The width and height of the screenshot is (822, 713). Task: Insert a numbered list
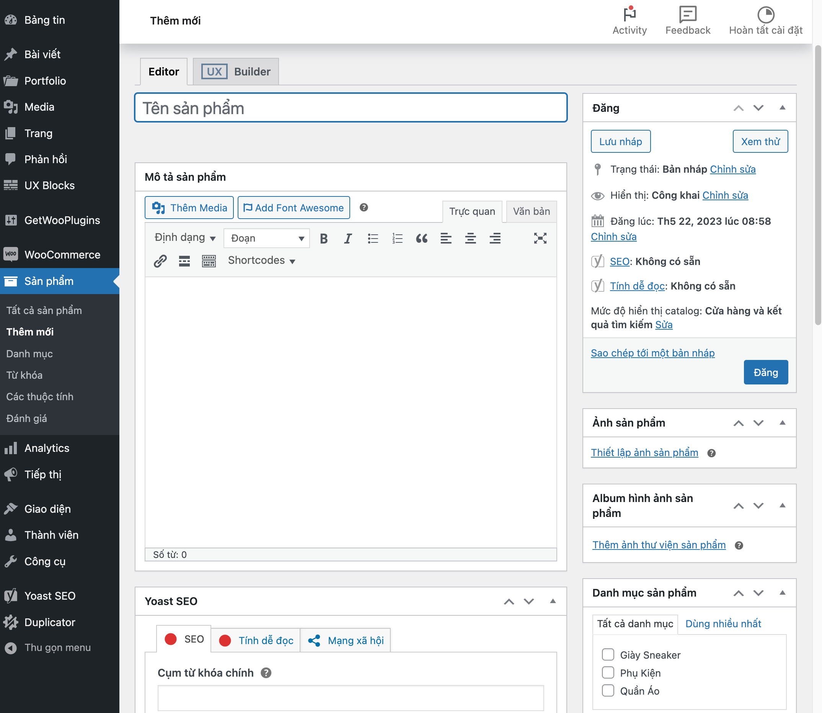pos(397,238)
